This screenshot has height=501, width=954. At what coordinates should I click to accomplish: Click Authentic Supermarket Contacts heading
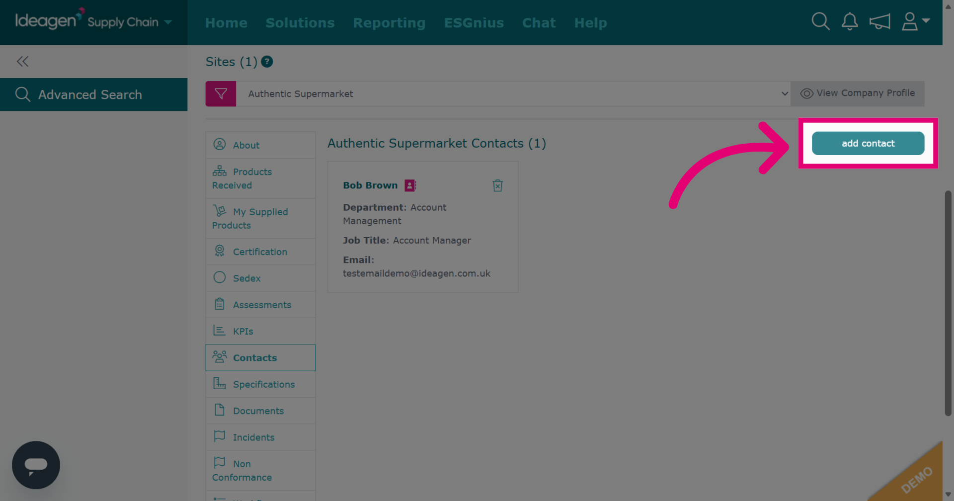pos(437,143)
